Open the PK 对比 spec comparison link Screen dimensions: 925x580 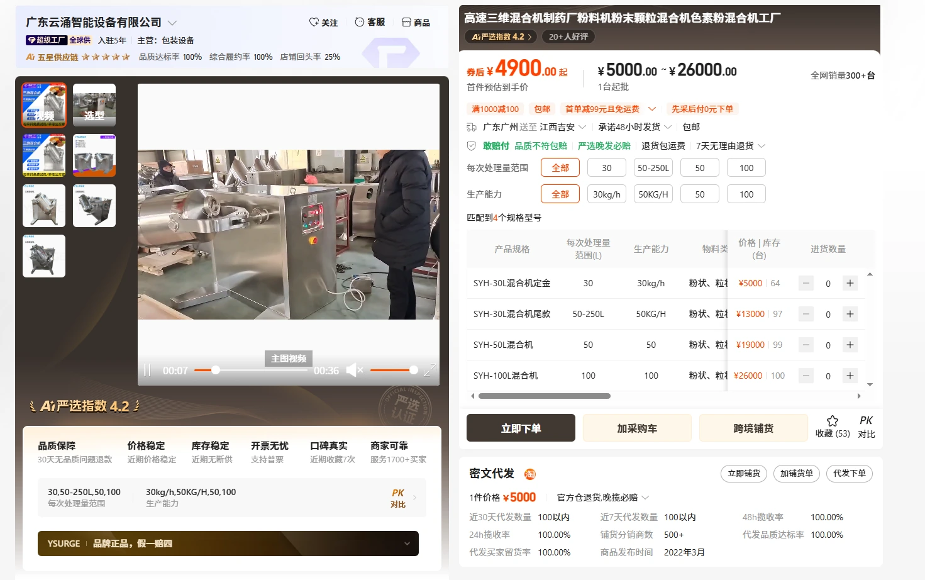coord(398,498)
